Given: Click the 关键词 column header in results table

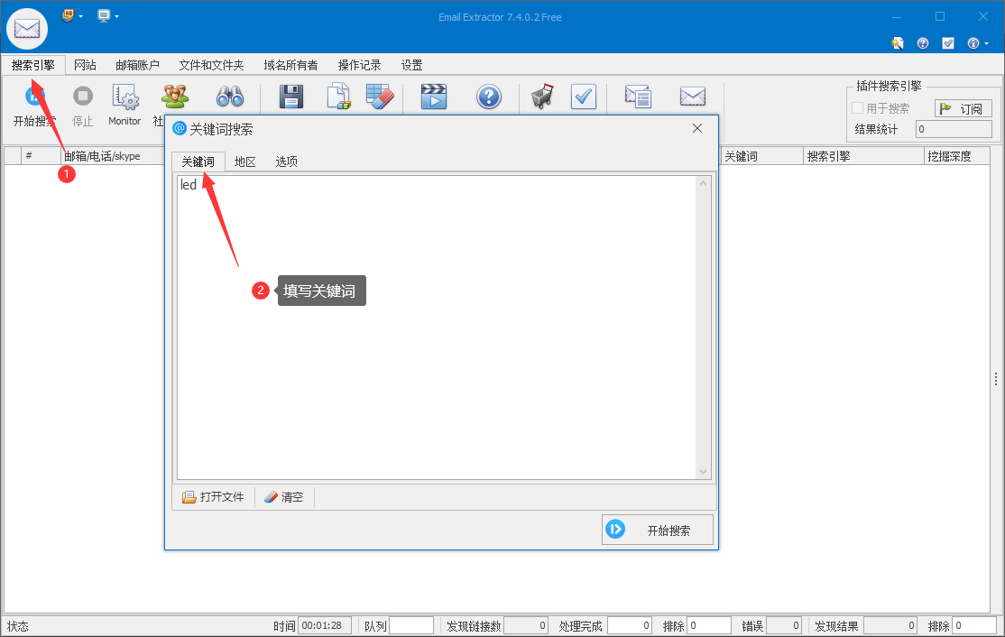Looking at the screenshot, I should click(x=761, y=156).
